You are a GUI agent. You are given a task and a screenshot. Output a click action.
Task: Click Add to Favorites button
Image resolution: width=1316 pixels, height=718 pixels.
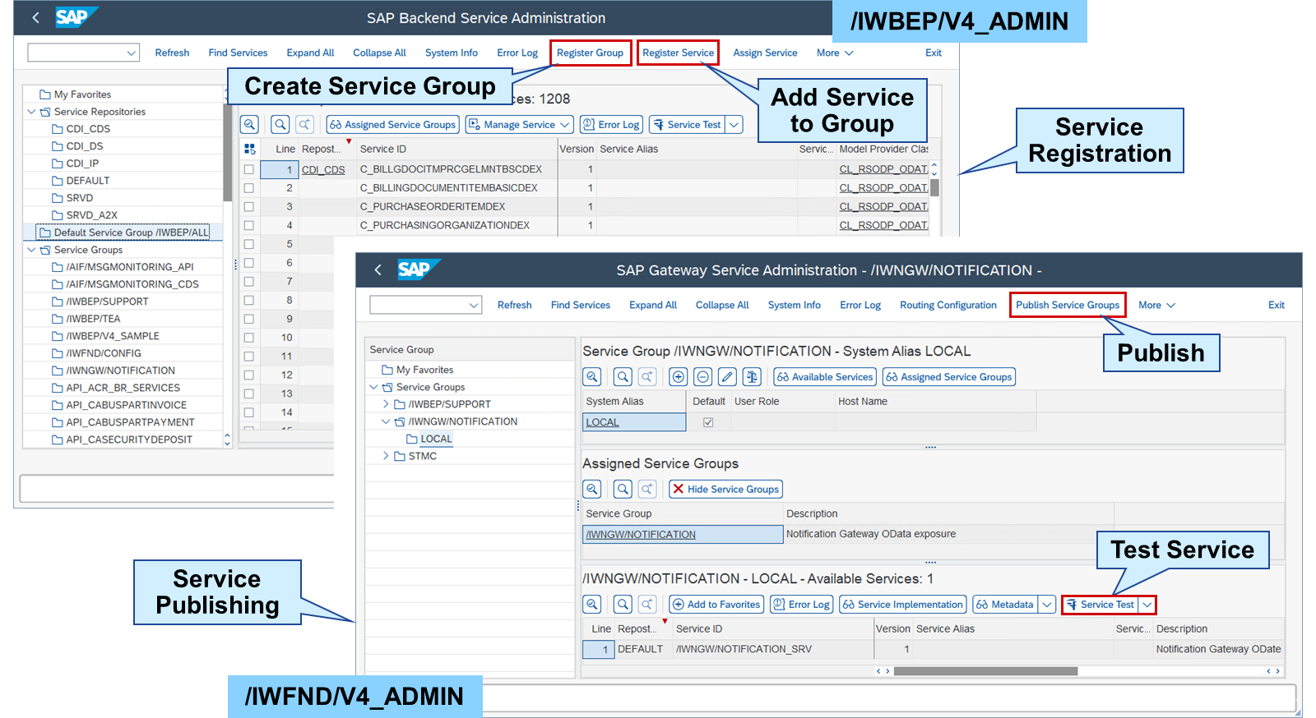tap(716, 604)
